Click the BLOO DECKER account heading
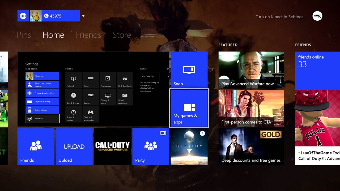The width and height of the screenshot is (340, 191). (x=31, y=69)
